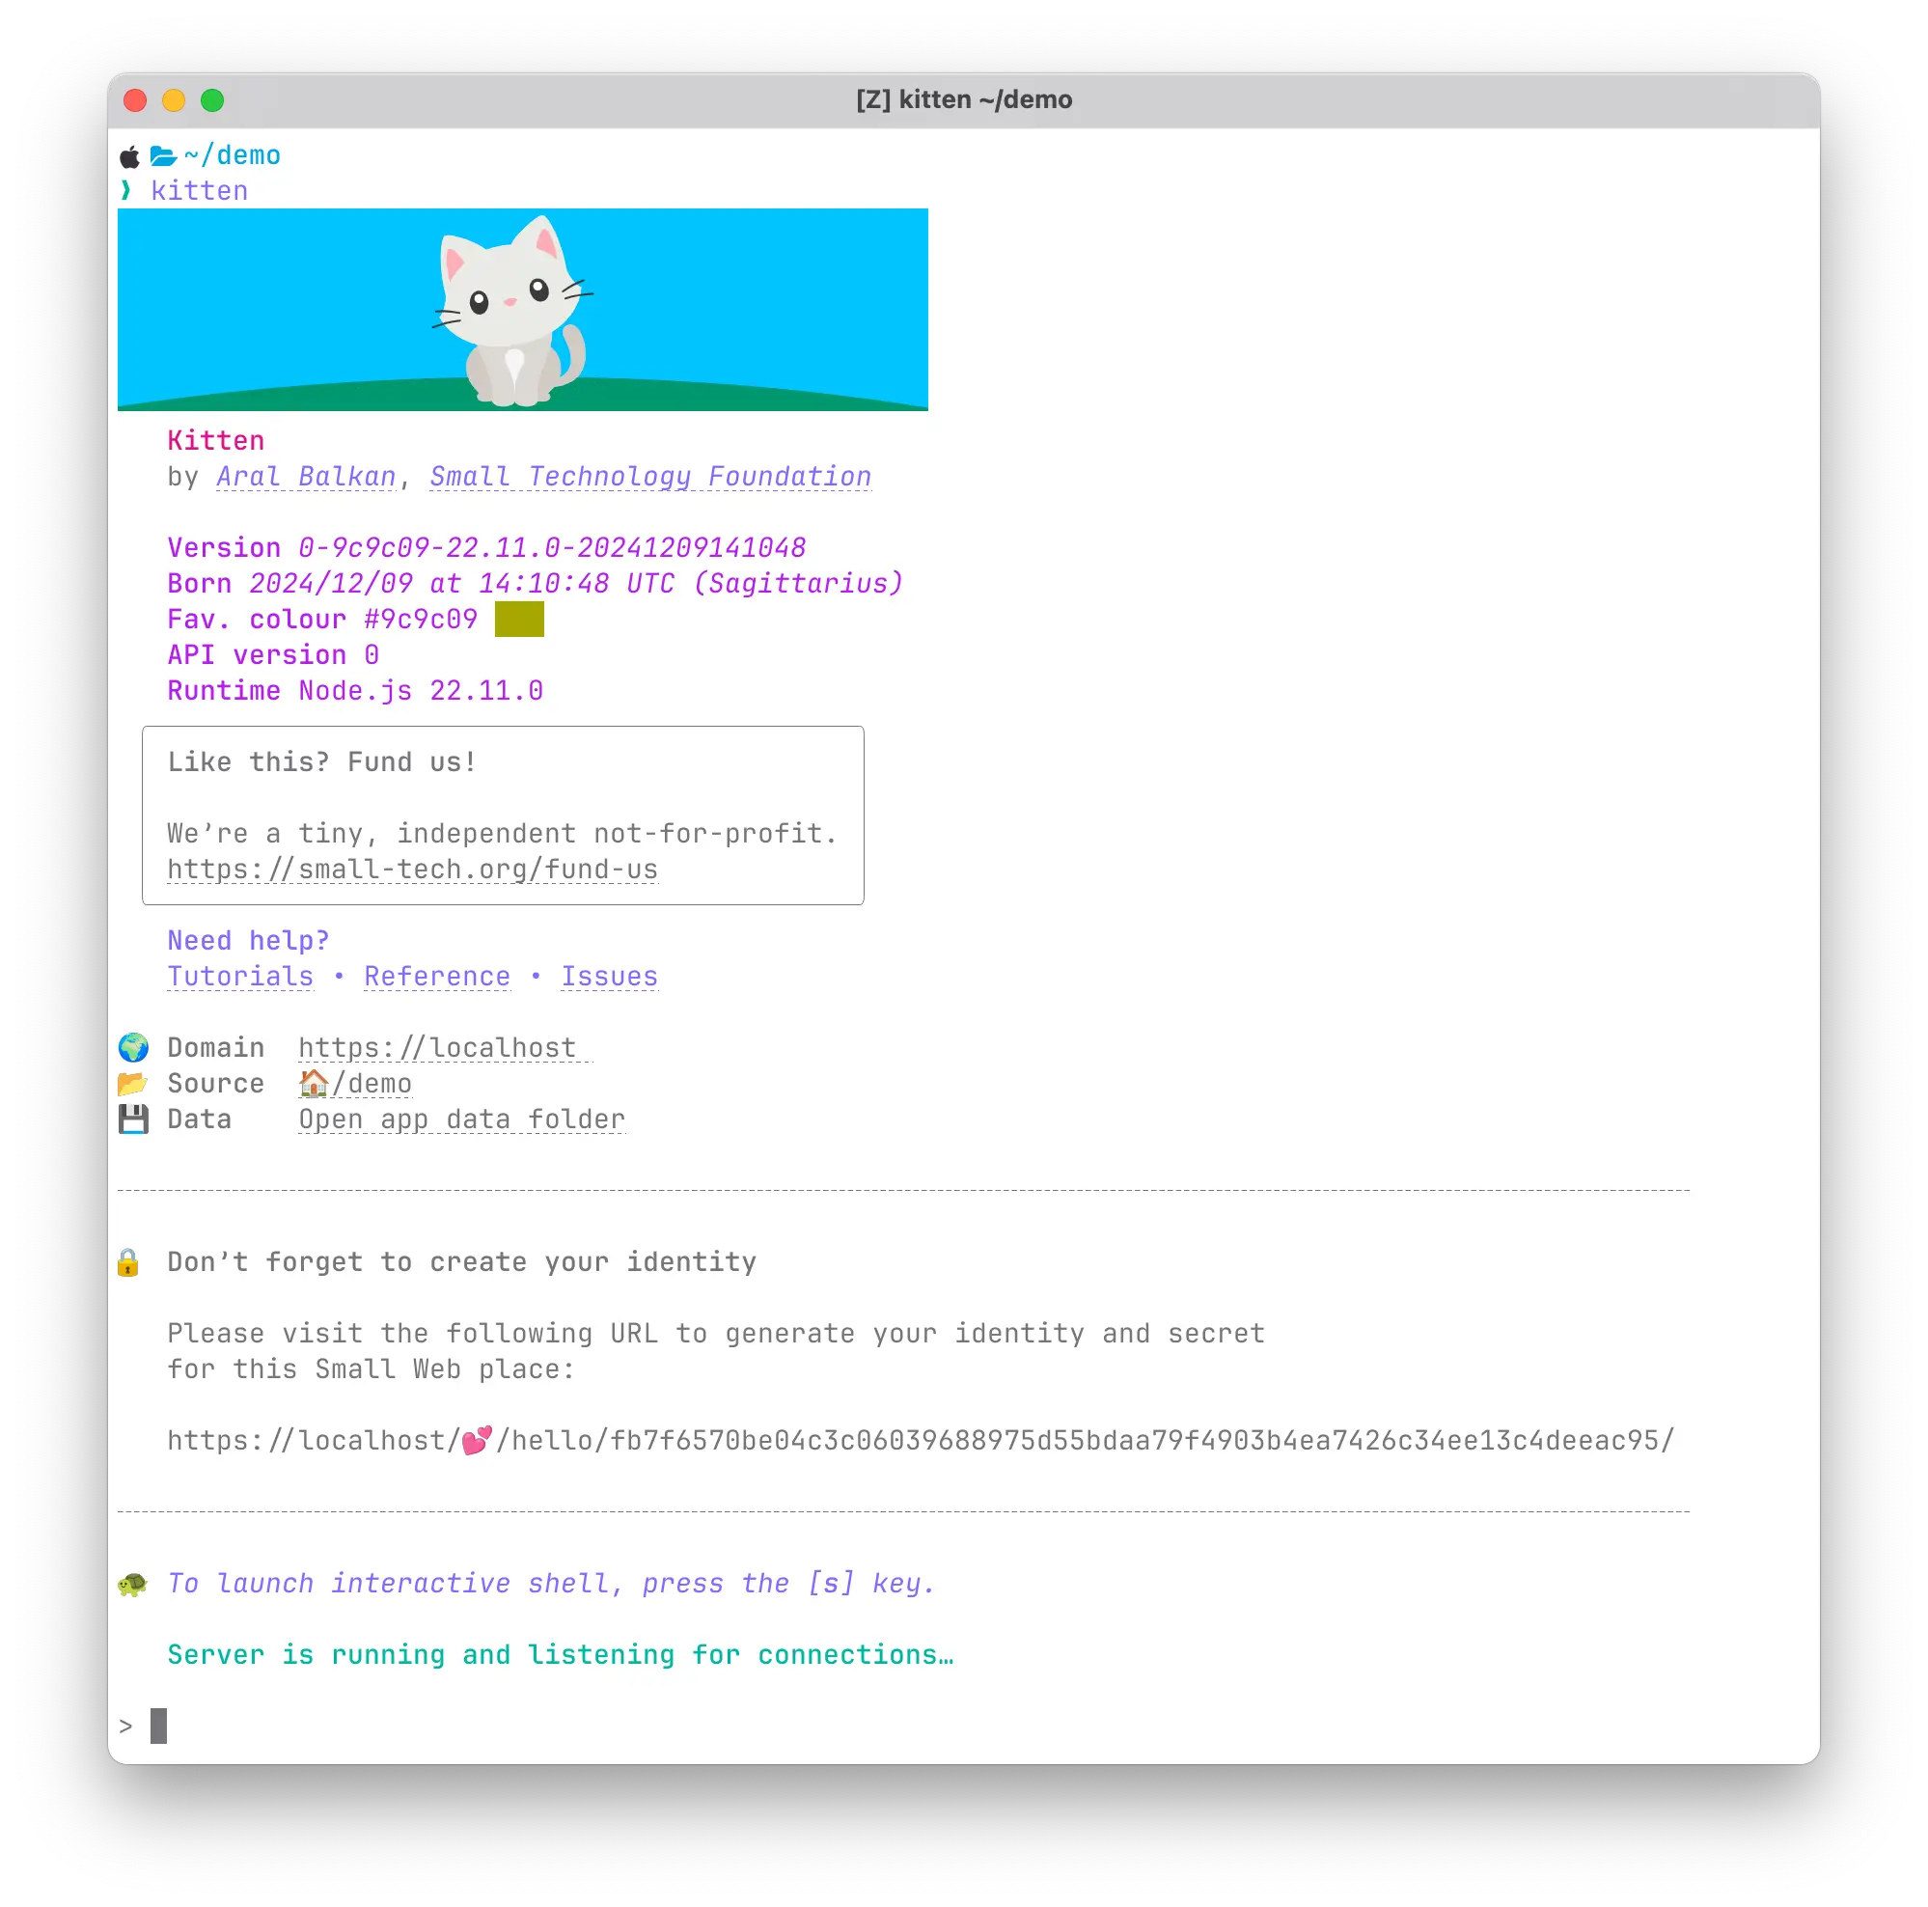This screenshot has width=1928, height=1907.
Task: Click the identity lock icon
Action: [131, 1262]
